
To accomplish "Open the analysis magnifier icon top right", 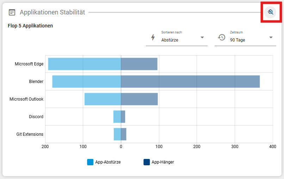I will click(271, 12).
